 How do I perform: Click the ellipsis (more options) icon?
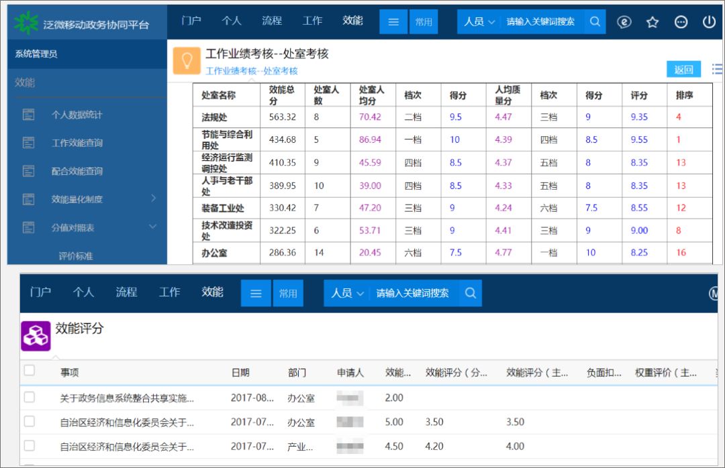[x=681, y=21]
